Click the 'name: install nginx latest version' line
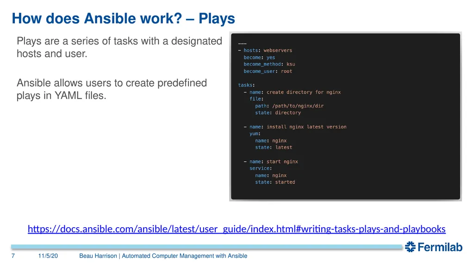The image size is (474, 266). [295, 127]
